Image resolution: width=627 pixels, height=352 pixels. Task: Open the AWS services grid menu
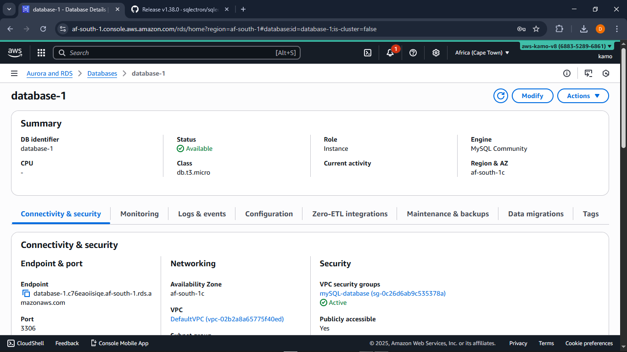click(41, 53)
